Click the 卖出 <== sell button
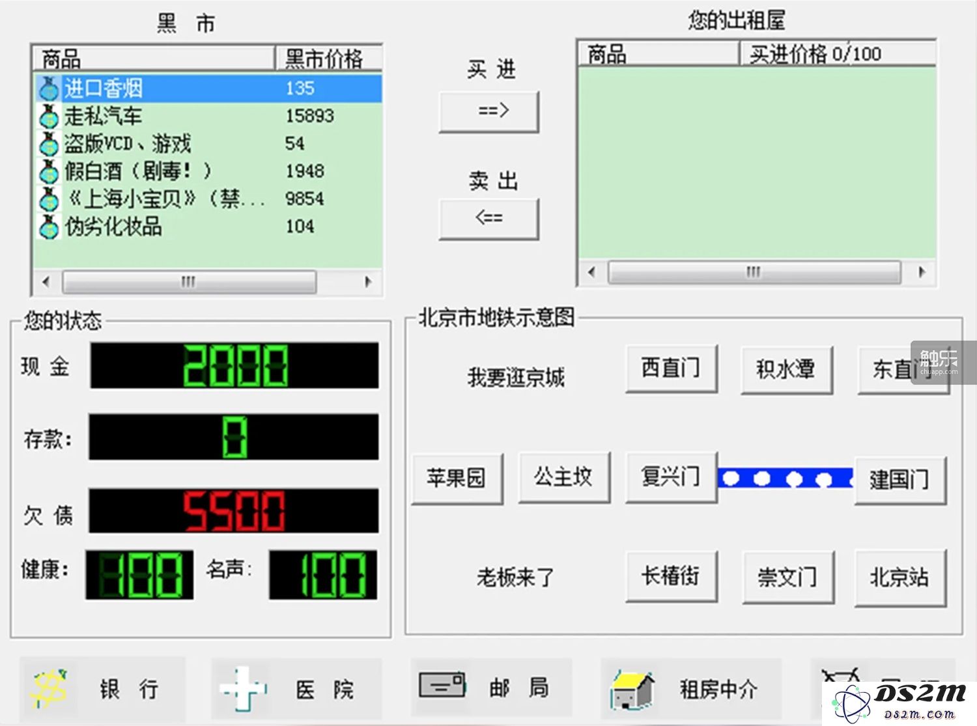This screenshot has height=726, width=977. 489,219
